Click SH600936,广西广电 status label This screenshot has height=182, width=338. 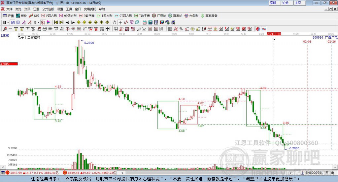(x=320, y=173)
